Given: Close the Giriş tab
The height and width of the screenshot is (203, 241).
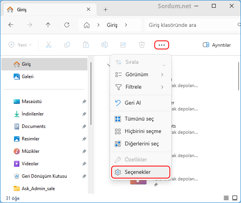Looking at the screenshot, I should point(88,9).
